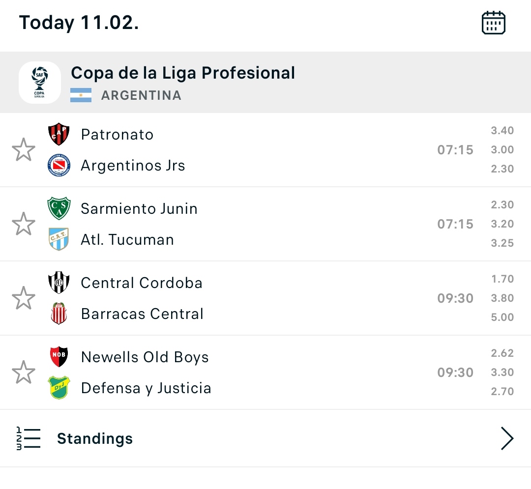The height and width of the screenshot is (489, 531).
Task: Click the Argentinos Jrs team crest
Action: click(x=59, y=165)
